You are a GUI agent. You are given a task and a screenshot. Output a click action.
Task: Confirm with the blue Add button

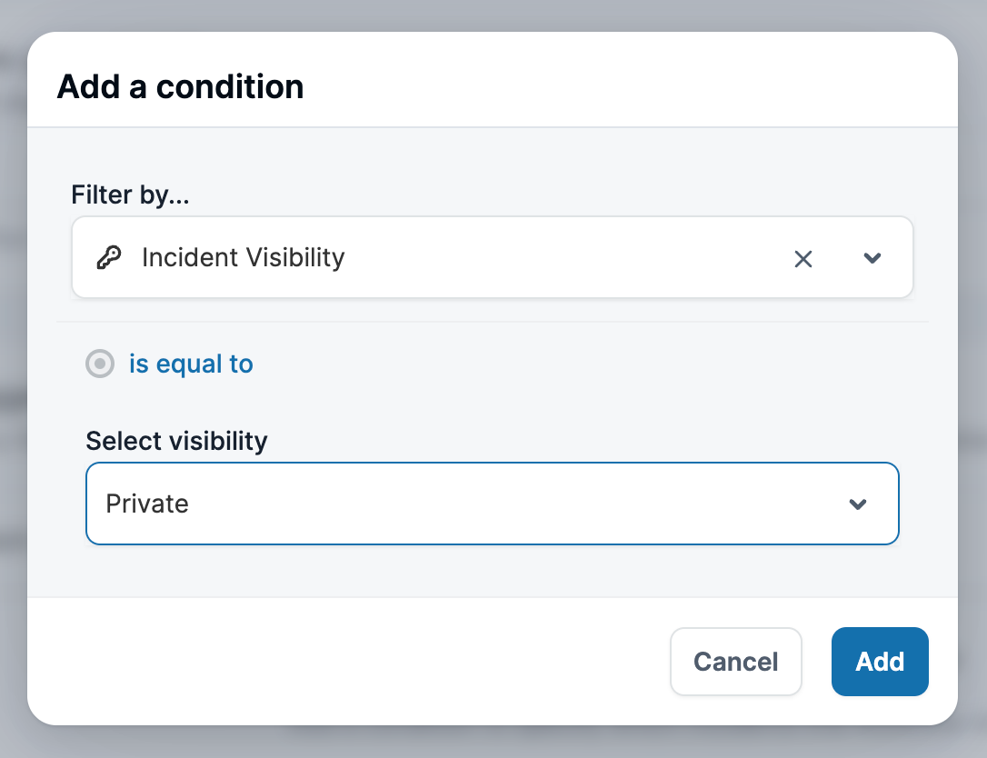[880, 662]
